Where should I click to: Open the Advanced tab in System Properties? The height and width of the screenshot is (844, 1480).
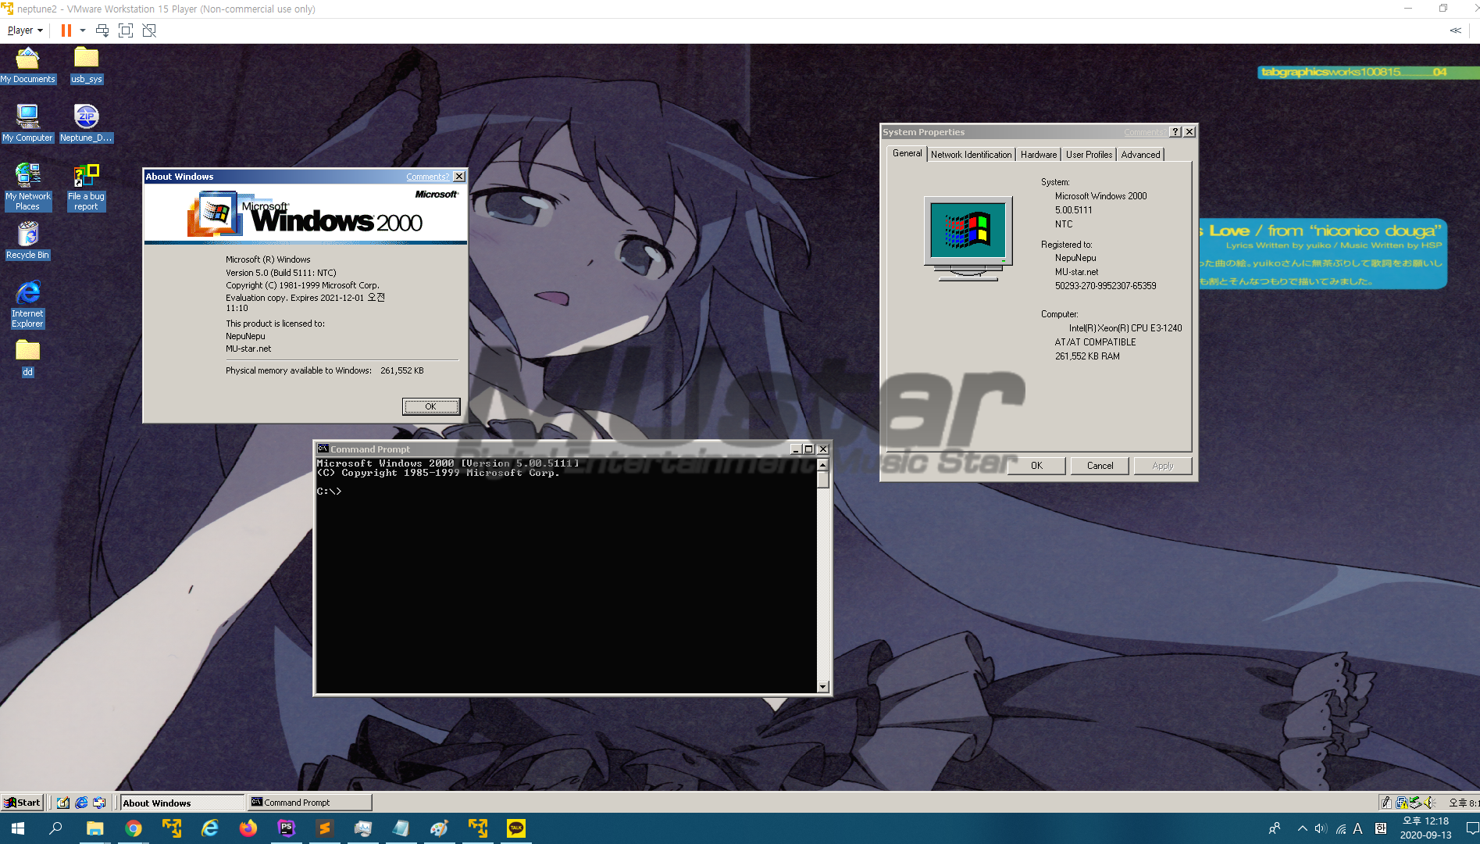click(1140, 155)
